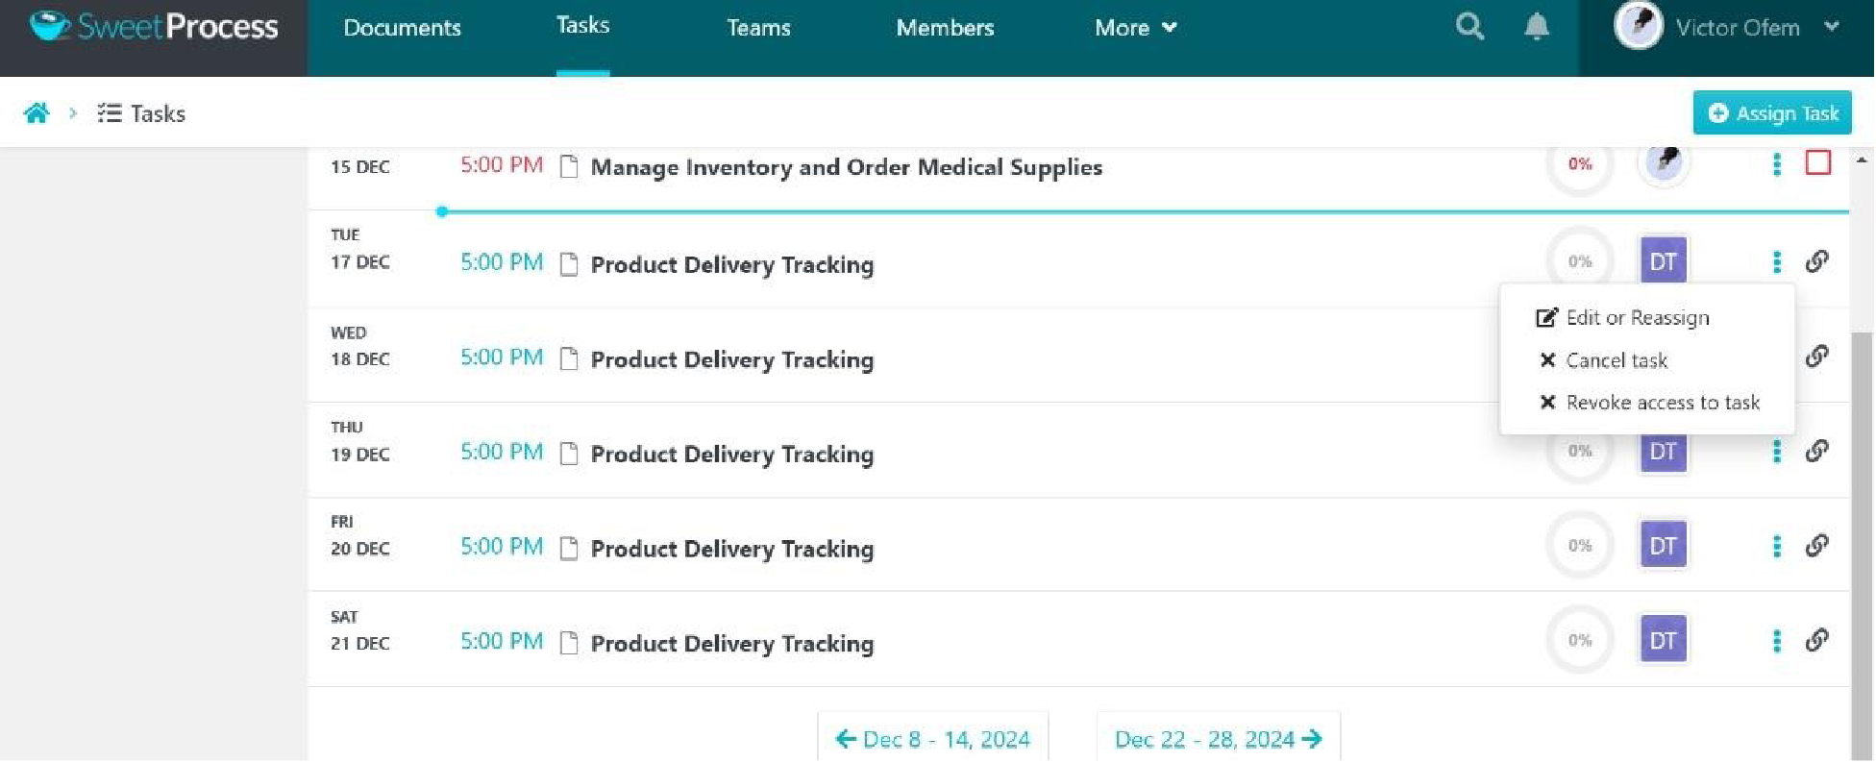Click link icon for 20 Dec task
This screenshot has width=1876, height=763.
[1815, 546]
